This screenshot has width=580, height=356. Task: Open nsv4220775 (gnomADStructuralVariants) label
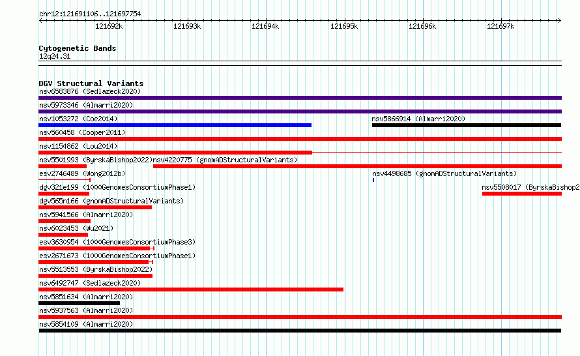coord(225,160)
